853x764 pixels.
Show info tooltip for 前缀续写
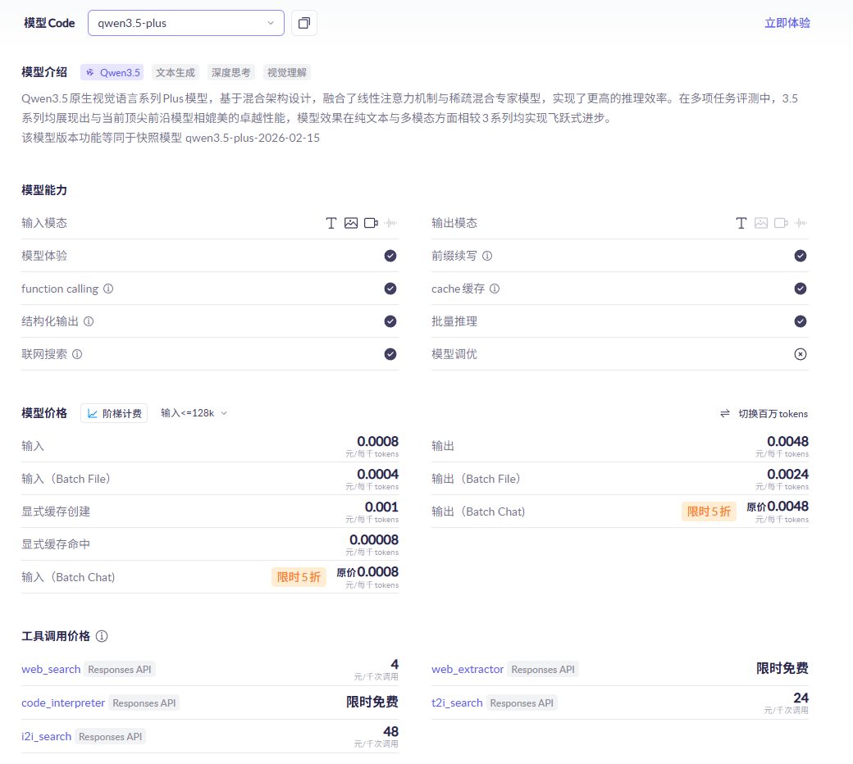pos(487,256)
